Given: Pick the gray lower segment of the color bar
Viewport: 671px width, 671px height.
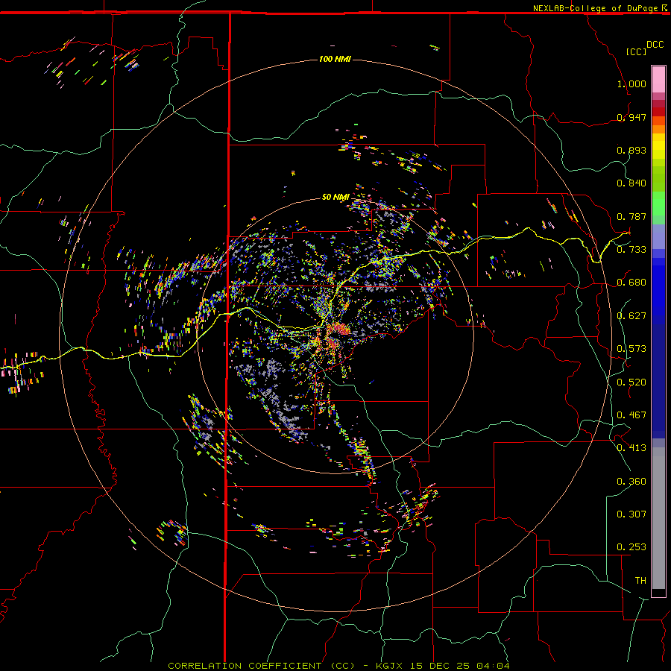Looking at the screenshot, I should tap(658, 518).
